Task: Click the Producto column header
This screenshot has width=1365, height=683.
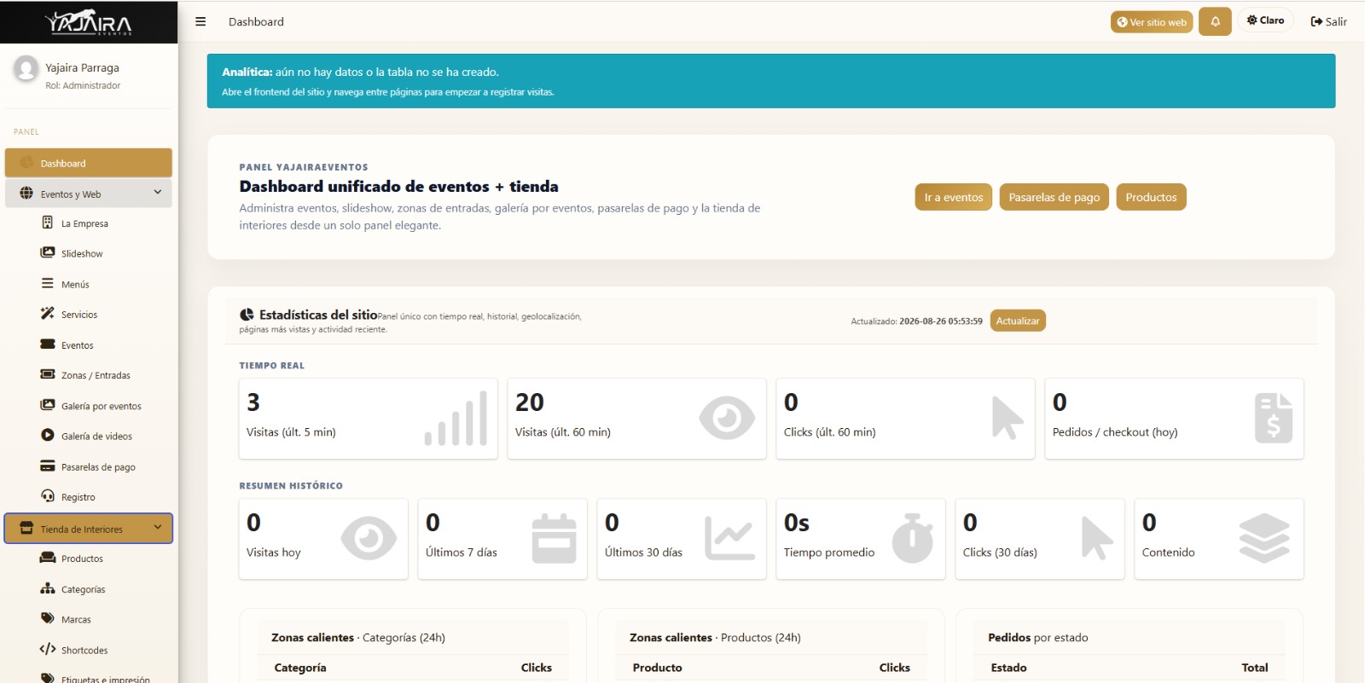Action: point(657,668)
